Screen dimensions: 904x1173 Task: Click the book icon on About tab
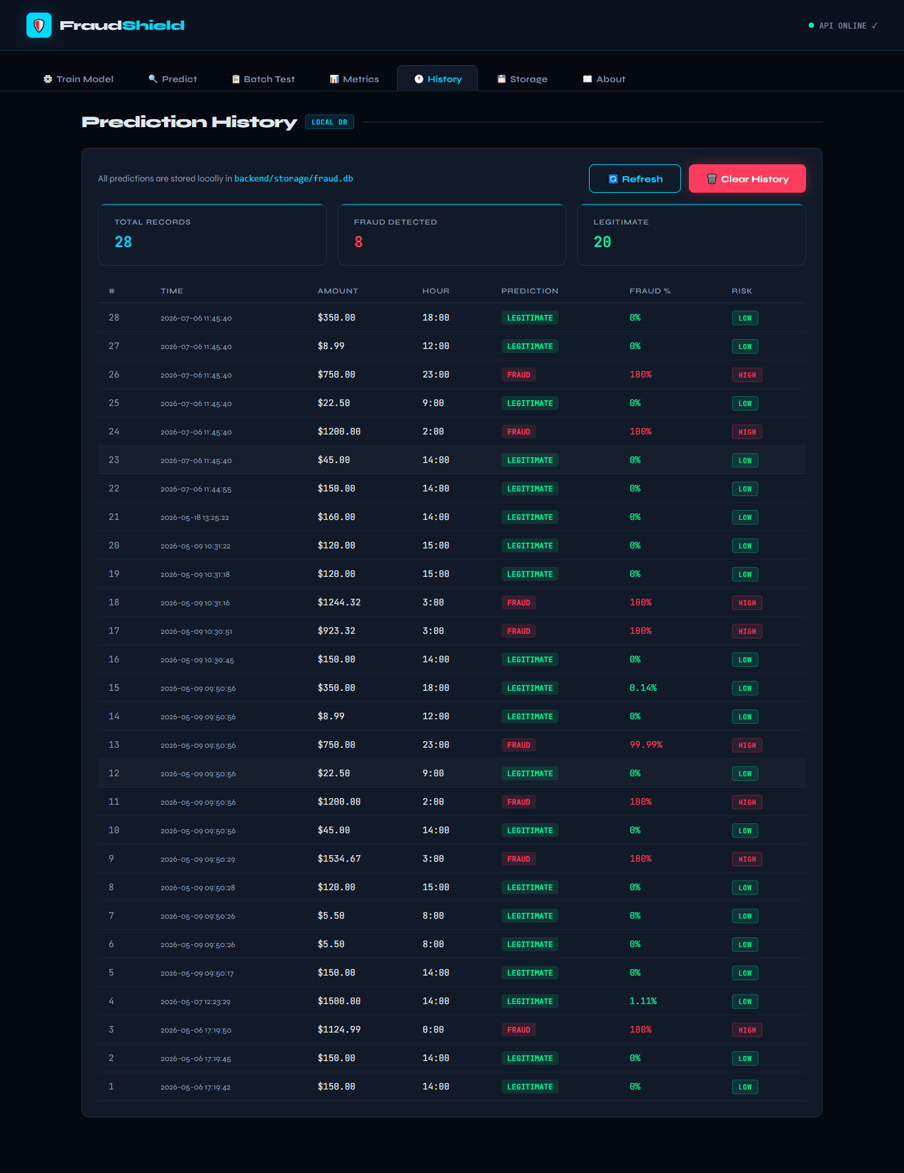(x=588, y=79)
